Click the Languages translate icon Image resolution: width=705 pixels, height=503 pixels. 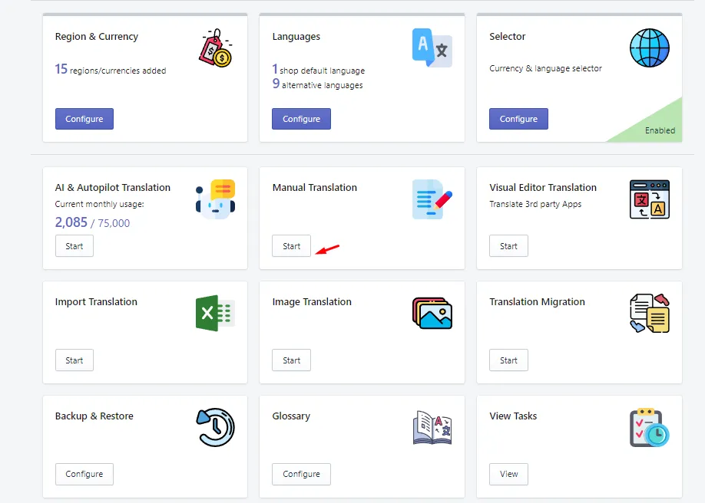(432, 48)
